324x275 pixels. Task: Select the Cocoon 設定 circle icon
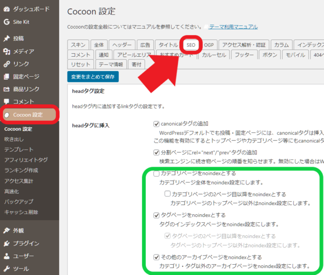(x=7, y=115)
